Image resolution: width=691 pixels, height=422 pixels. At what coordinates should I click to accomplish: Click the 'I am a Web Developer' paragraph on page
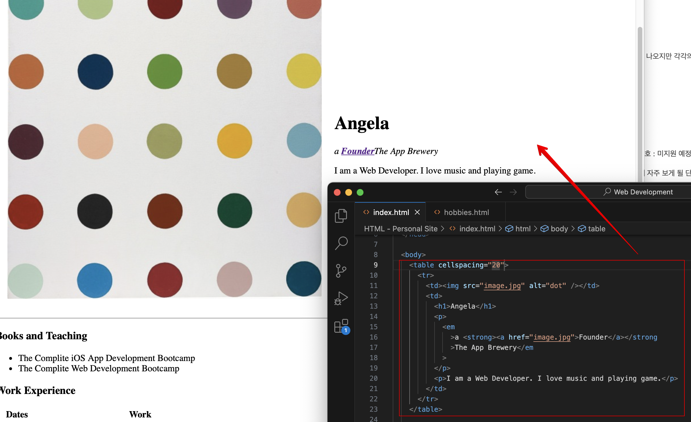435,171
